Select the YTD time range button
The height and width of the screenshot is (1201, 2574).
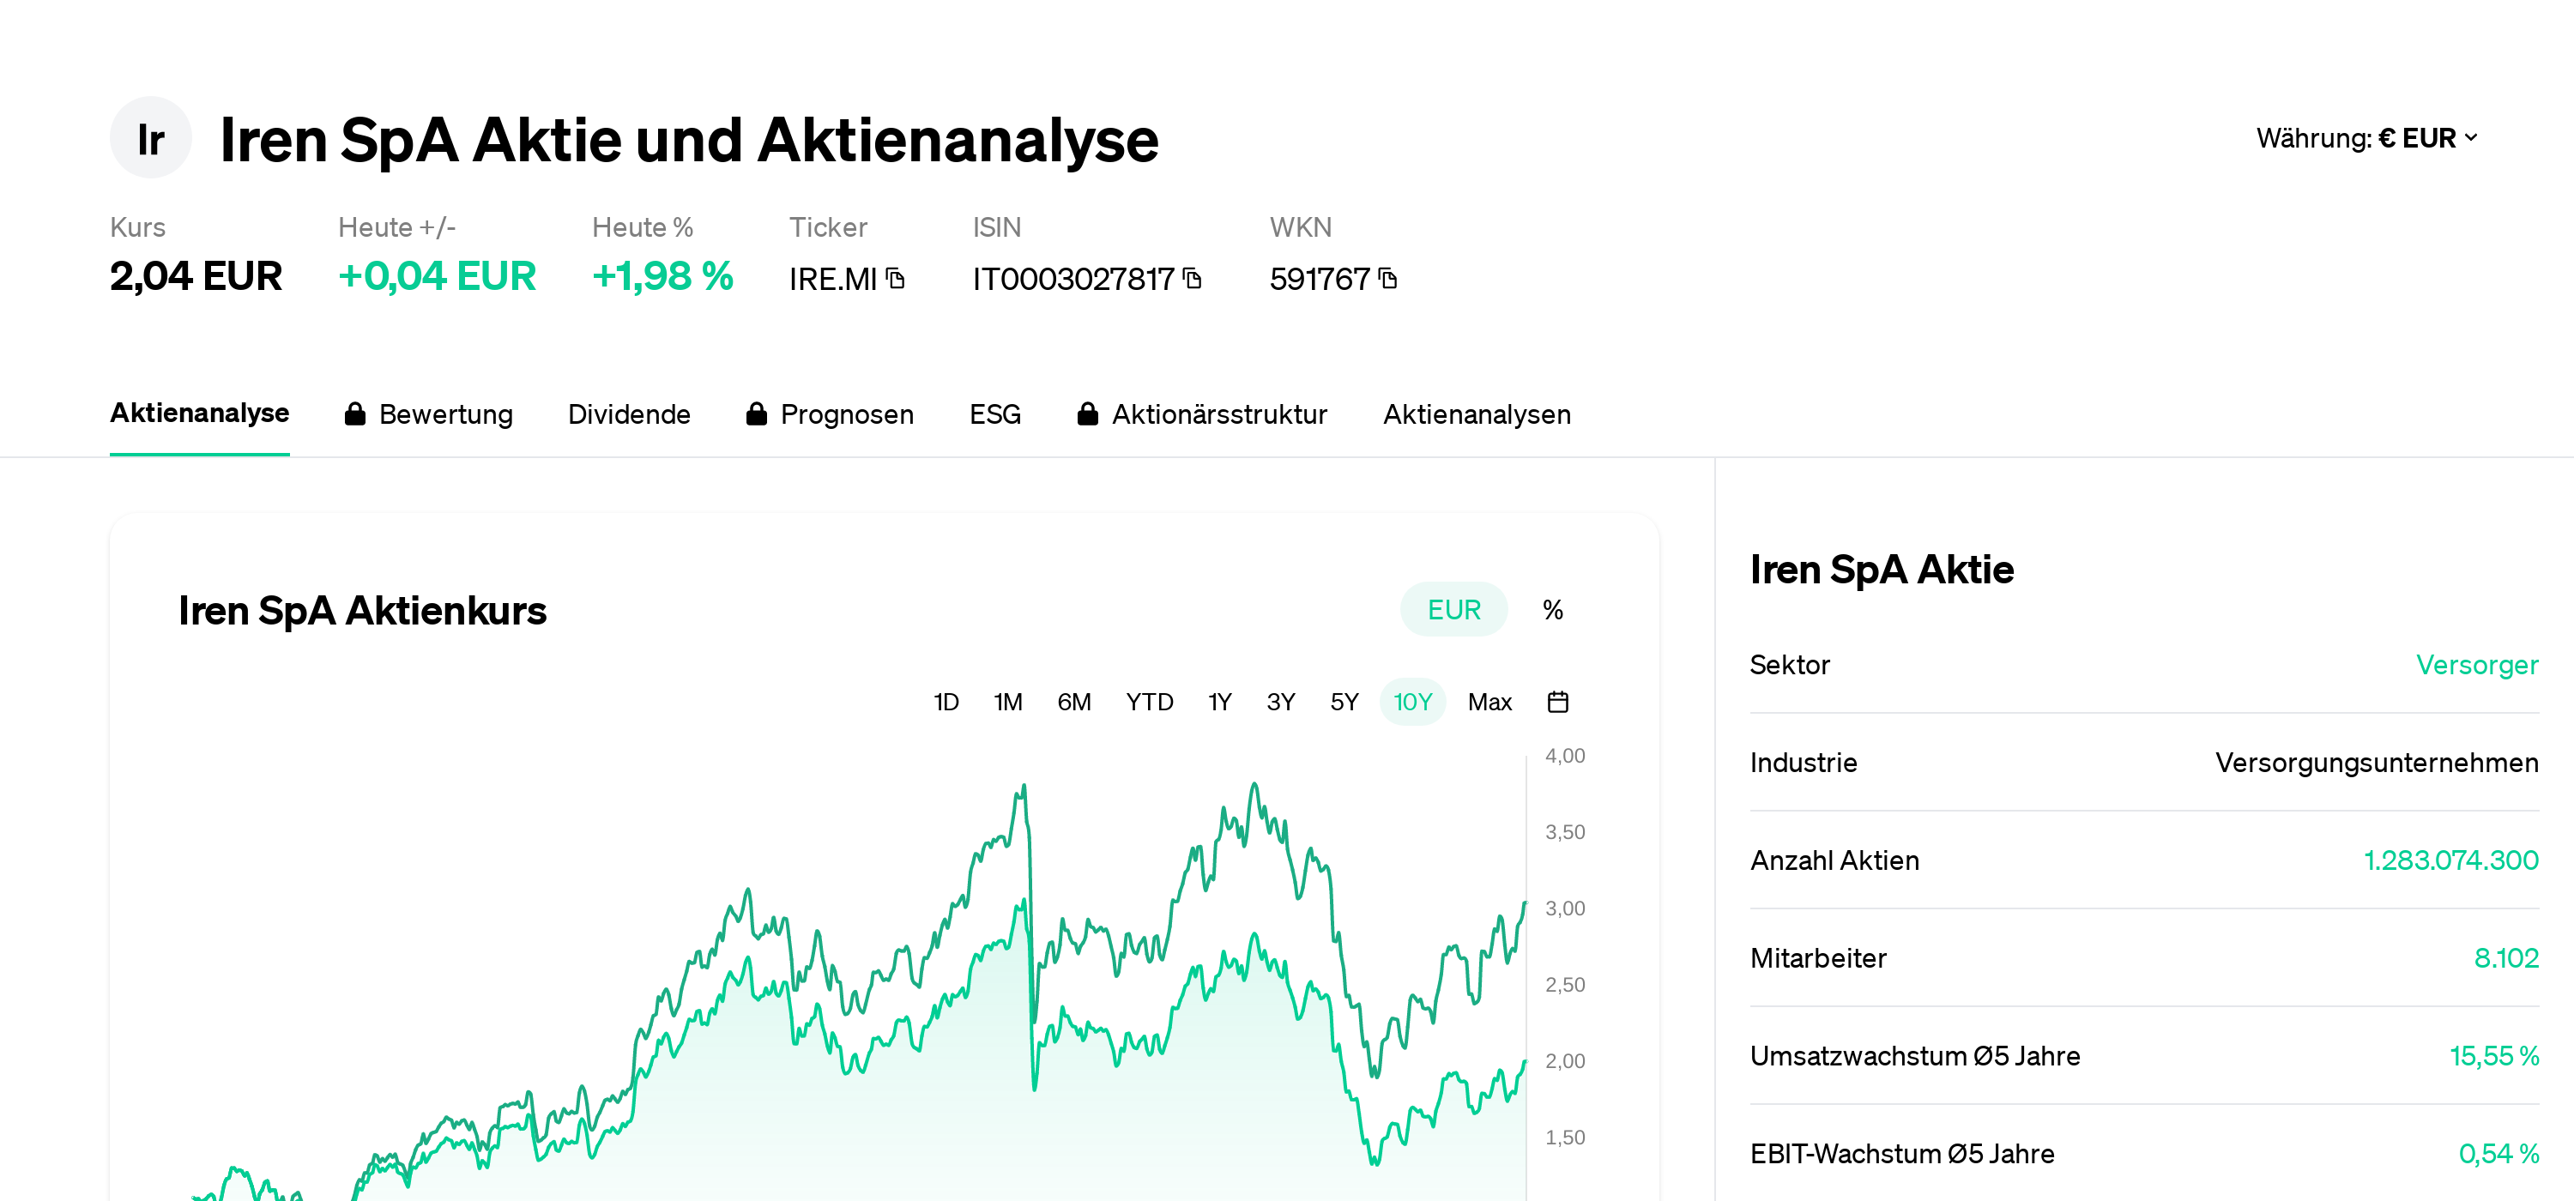pyautogui.click(x=1149, y=702)
